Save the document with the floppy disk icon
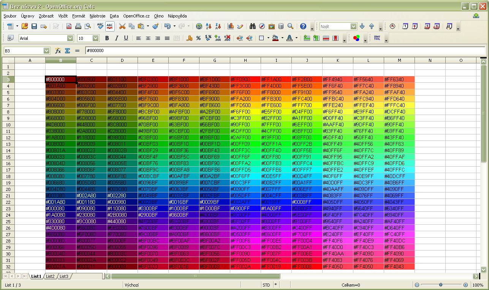489x290 pixels. coord(34,26)
